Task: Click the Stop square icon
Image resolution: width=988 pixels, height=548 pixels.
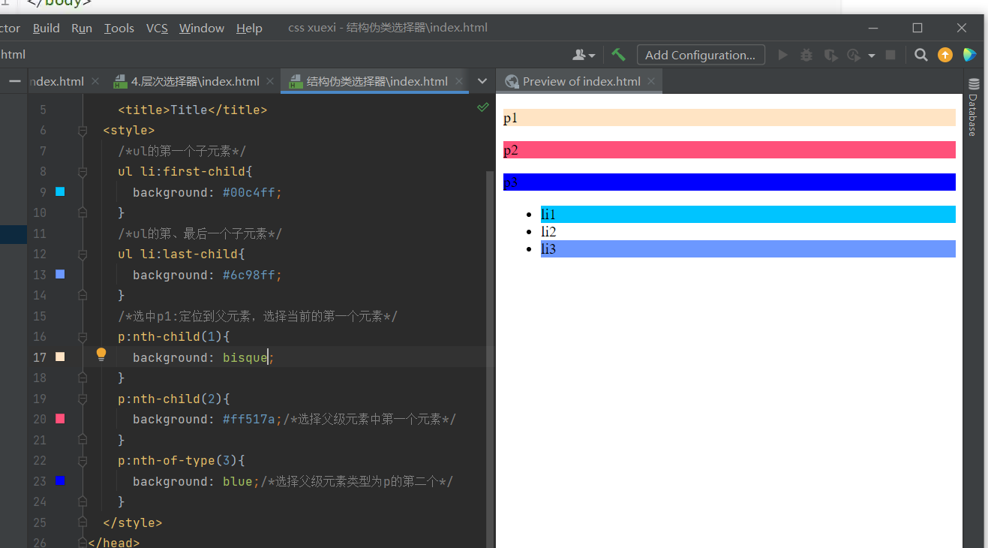Action: click(x=890, y=55)
